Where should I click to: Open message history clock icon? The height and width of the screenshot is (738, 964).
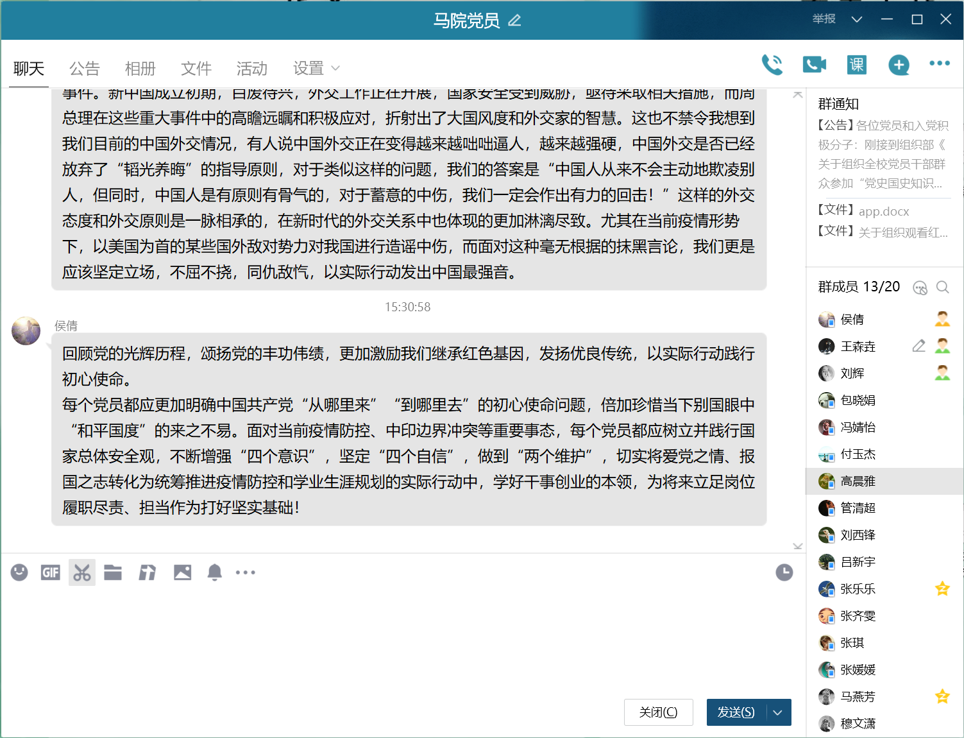pos(784,572)
